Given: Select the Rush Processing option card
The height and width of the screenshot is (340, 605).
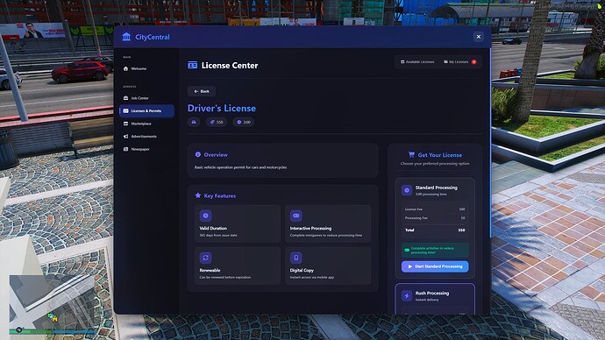Looking at the screenshot, I should tap(435, 299).
